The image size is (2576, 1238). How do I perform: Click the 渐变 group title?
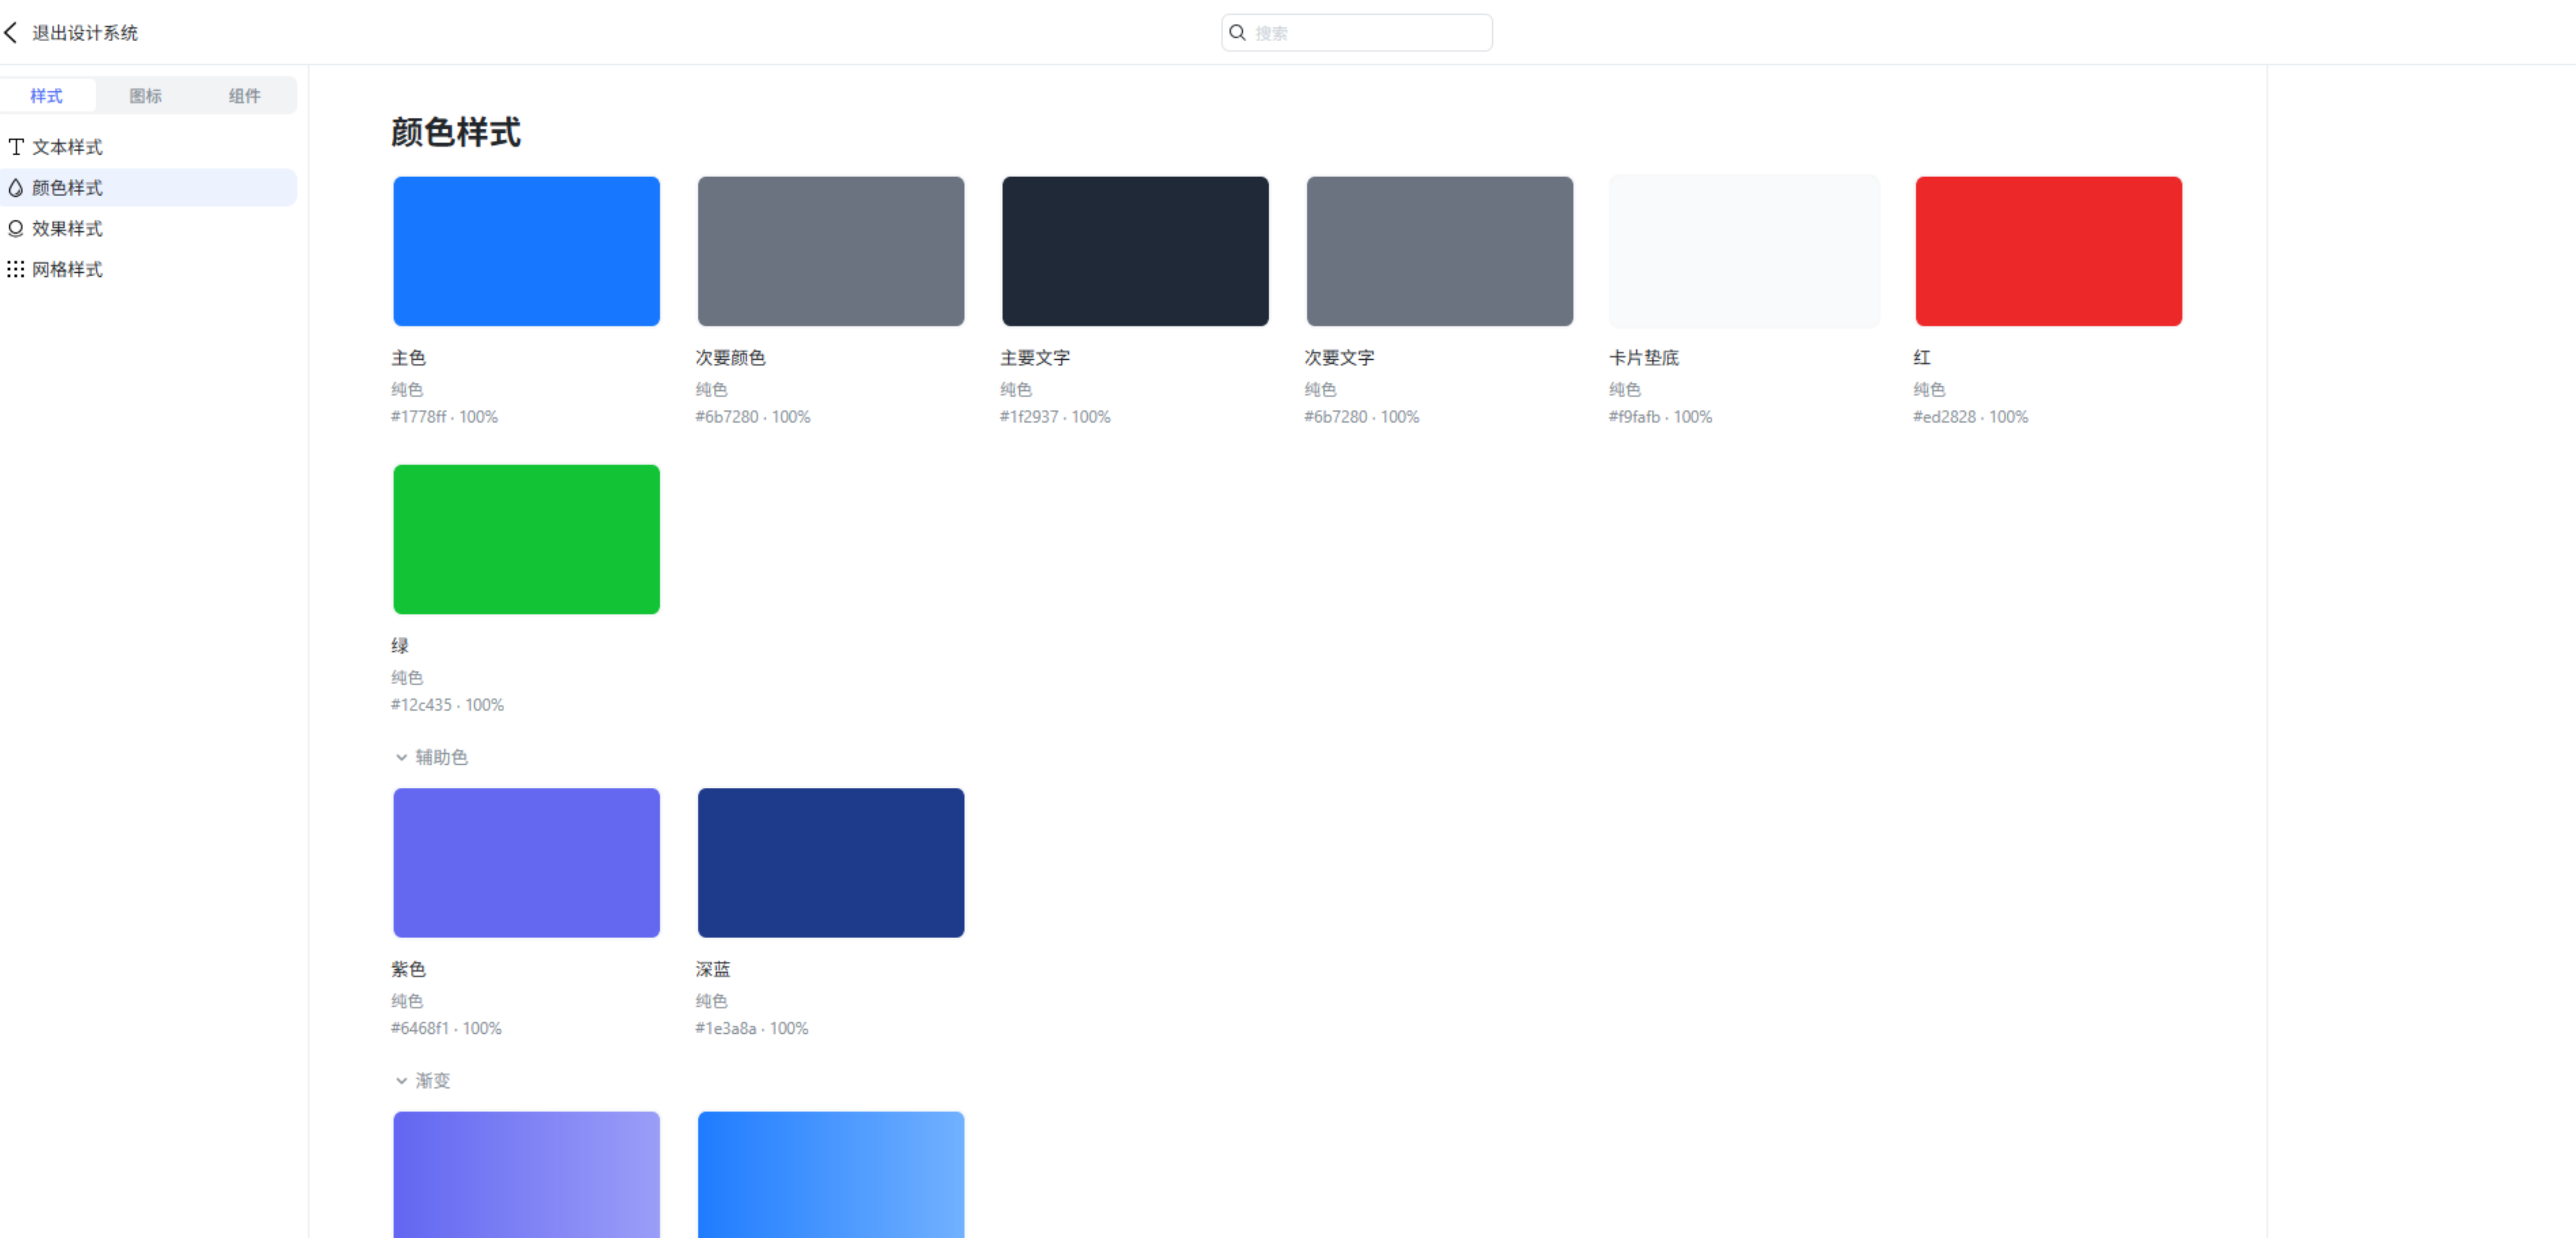(433, 1081)
